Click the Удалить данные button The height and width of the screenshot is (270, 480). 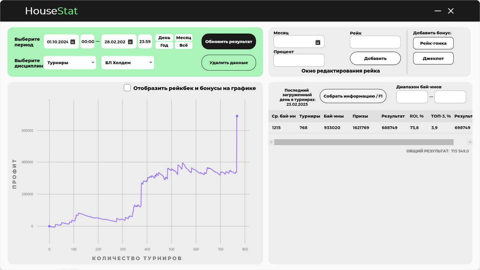click(228, 62)
